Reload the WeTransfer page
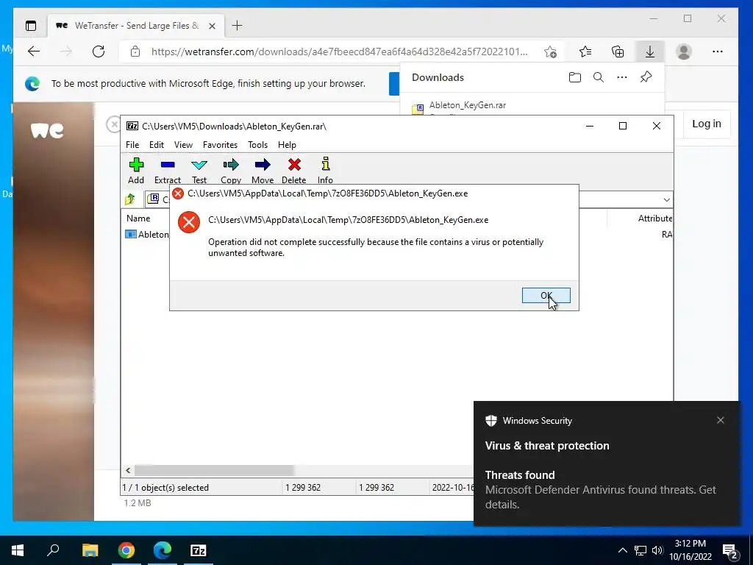753x565 pixels. click(x=99, y=51)
